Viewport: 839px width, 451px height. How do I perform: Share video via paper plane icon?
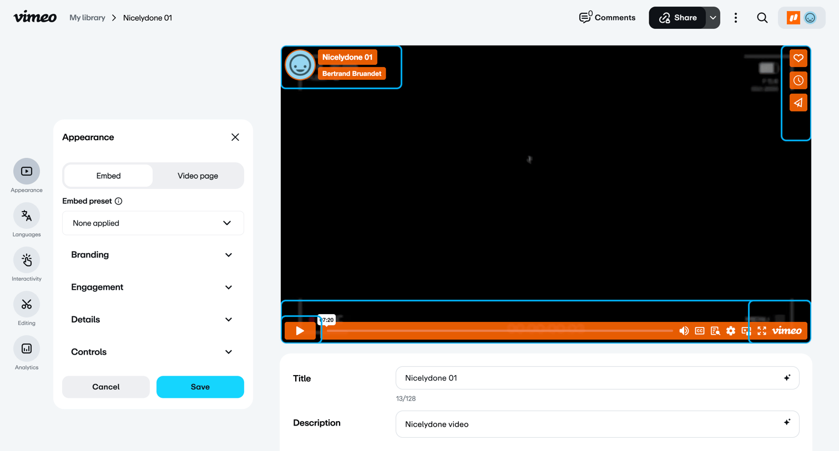pos(798,102)
